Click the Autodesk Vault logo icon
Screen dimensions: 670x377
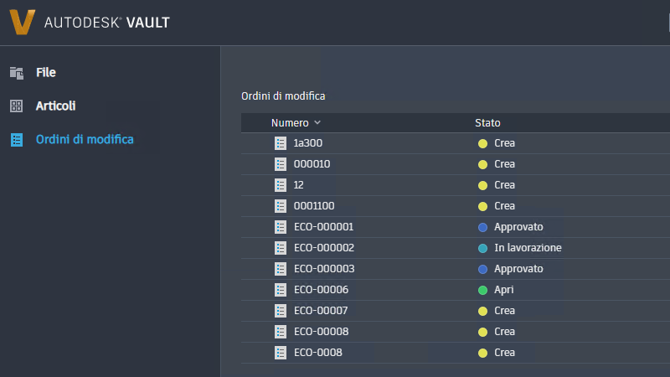[x=22, y=22]
